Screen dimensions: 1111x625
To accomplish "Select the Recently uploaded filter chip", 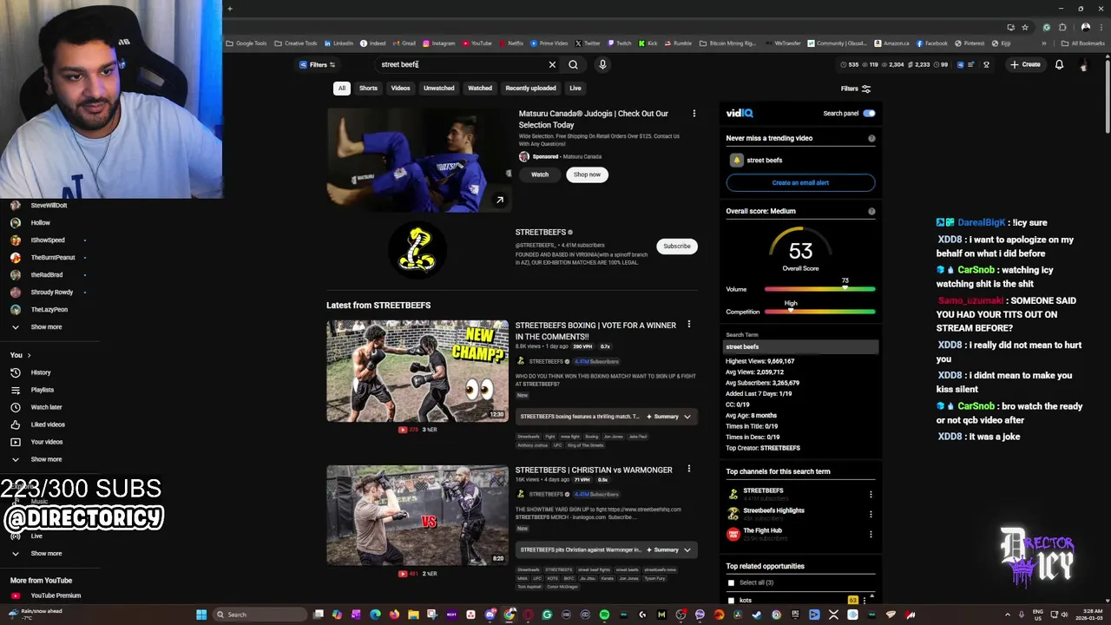I will coord(530,89).
